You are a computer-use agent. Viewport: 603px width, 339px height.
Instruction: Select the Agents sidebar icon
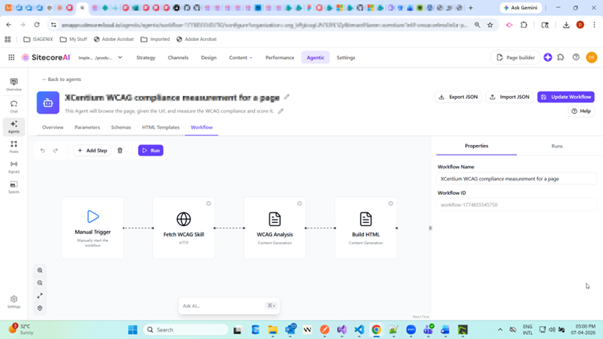pyautogui.click(x=14, y=127)
